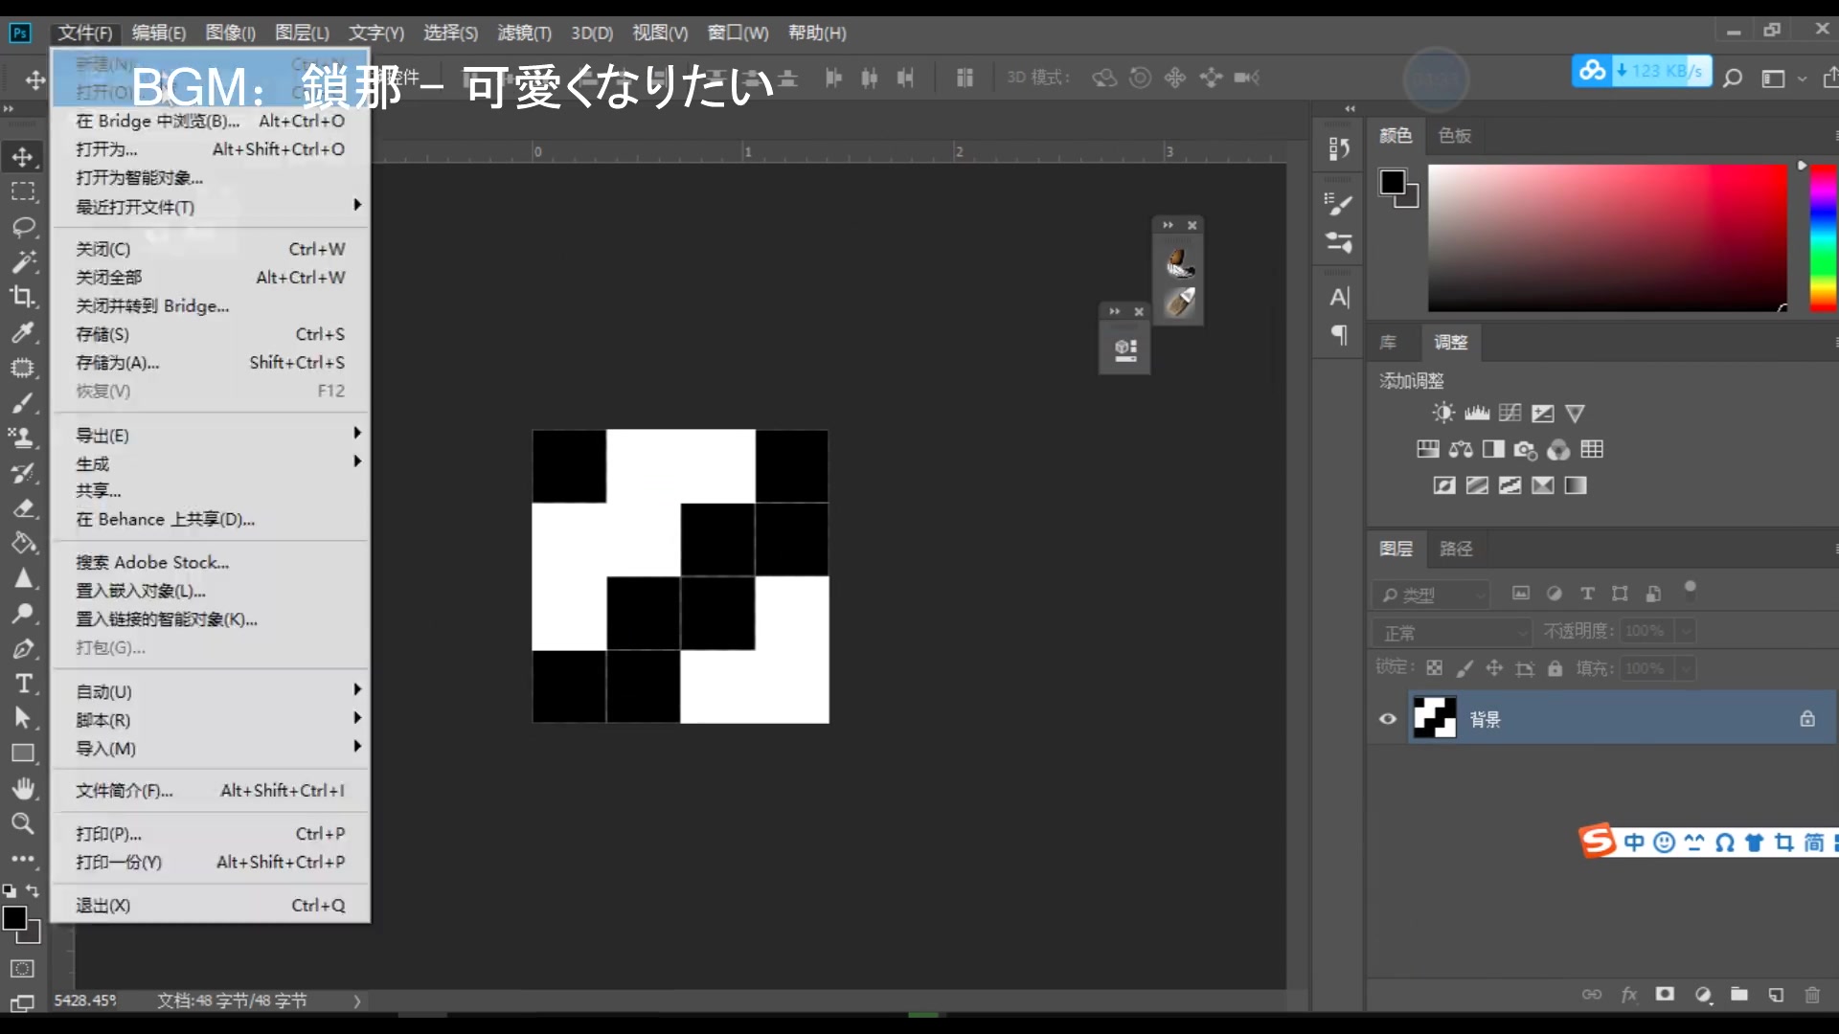Add Curves adjustment

(x=1510, y=413)
